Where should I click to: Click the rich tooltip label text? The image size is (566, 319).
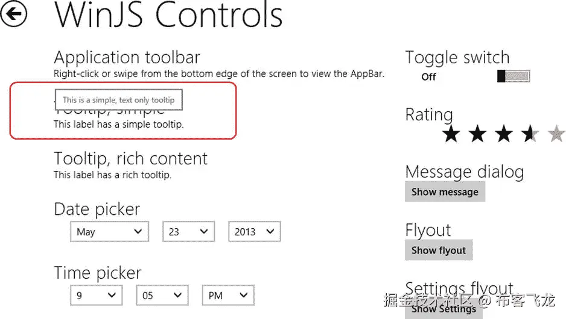click(x=112, y=175)
